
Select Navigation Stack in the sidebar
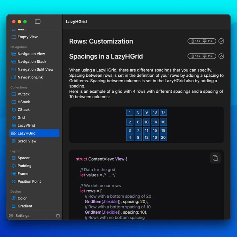tap(35, 62)
